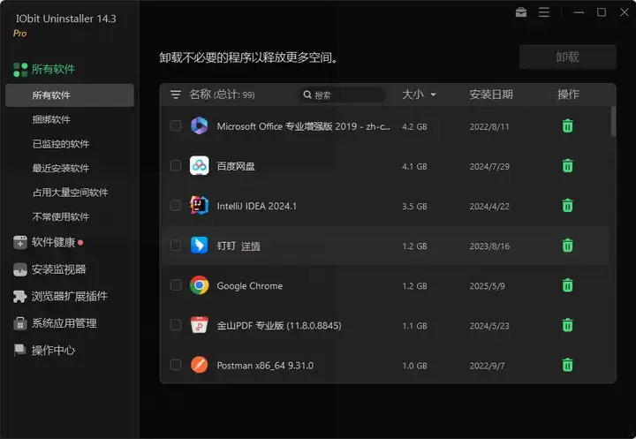Click the 安装监视器 monitor icon

(x=19, y=269)
